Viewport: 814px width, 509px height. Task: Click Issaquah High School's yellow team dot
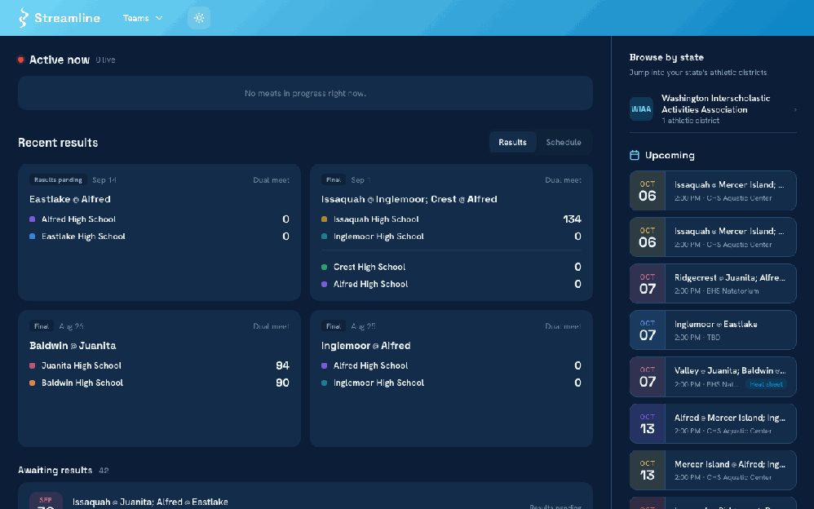[x=324, y=219]
